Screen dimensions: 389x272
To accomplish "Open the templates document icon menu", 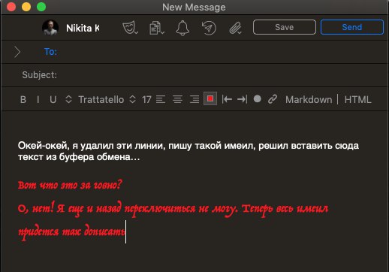I will tap(156, 28).
